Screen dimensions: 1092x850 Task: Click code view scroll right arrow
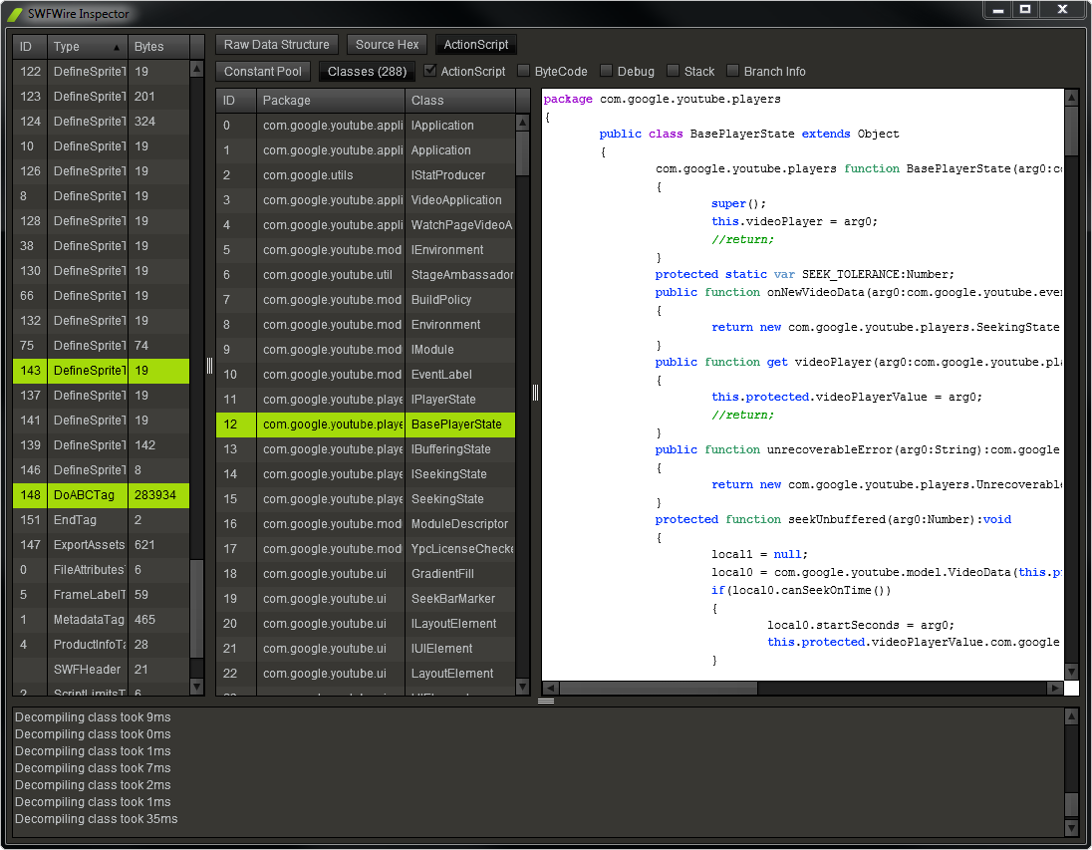coord(1054,689)
